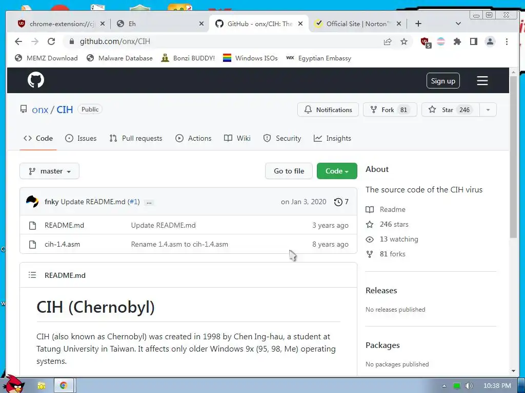Image resolution: width=525 pixels, height=393 pixels.
Task: View the 13 watching link
Action: coord(399,239)
